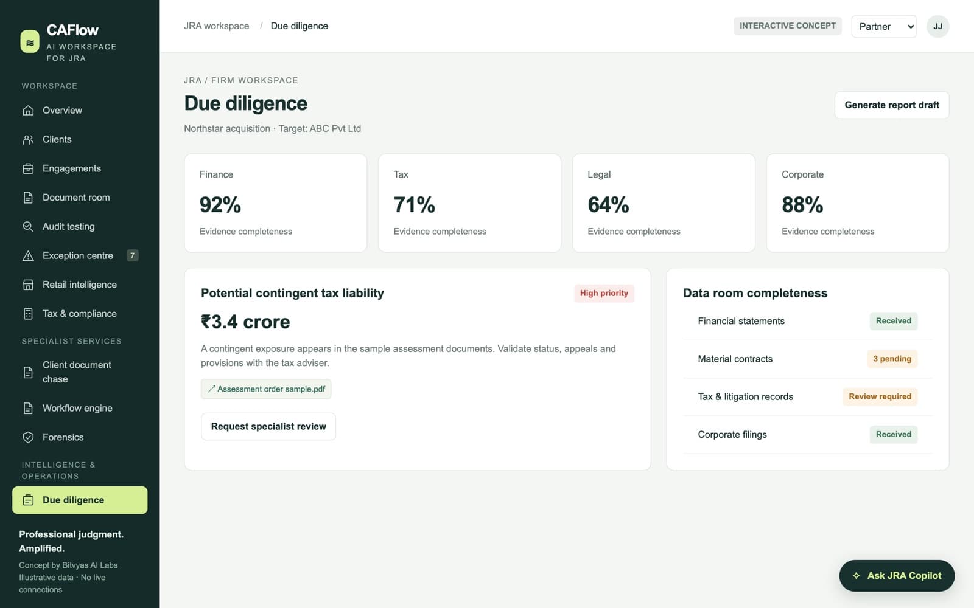Click Received status for Financial statements
The image size is (974, 608).
pyautogui.click(x=893, y=321)
